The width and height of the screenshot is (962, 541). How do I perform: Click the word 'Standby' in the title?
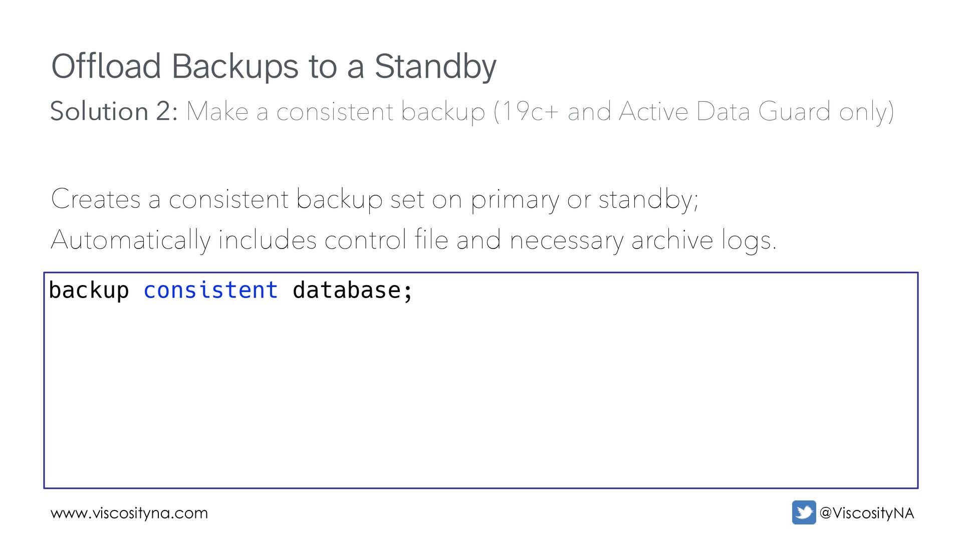[435, 66]
